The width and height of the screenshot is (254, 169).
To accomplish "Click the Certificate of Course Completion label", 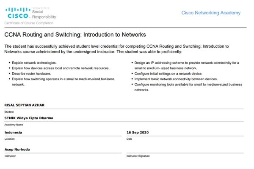I will point(29,23).
